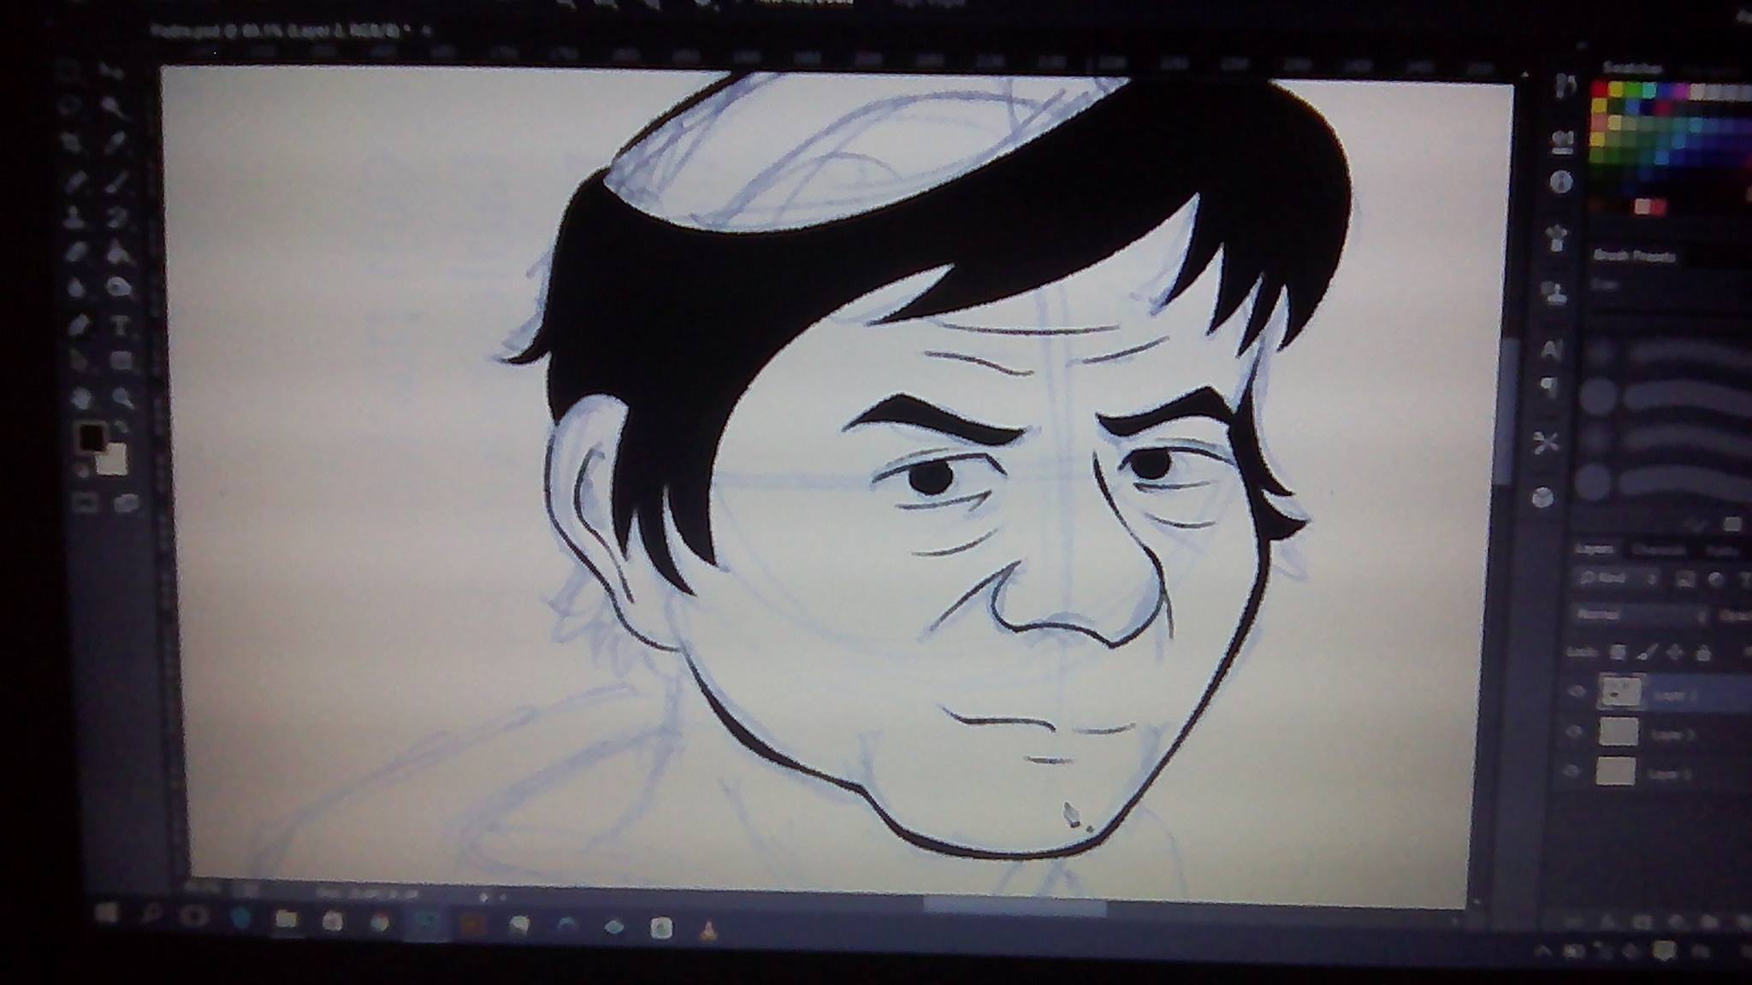Switch to the Channels tab
This screenshot has height=985, width=1752.
[1658, 551]
